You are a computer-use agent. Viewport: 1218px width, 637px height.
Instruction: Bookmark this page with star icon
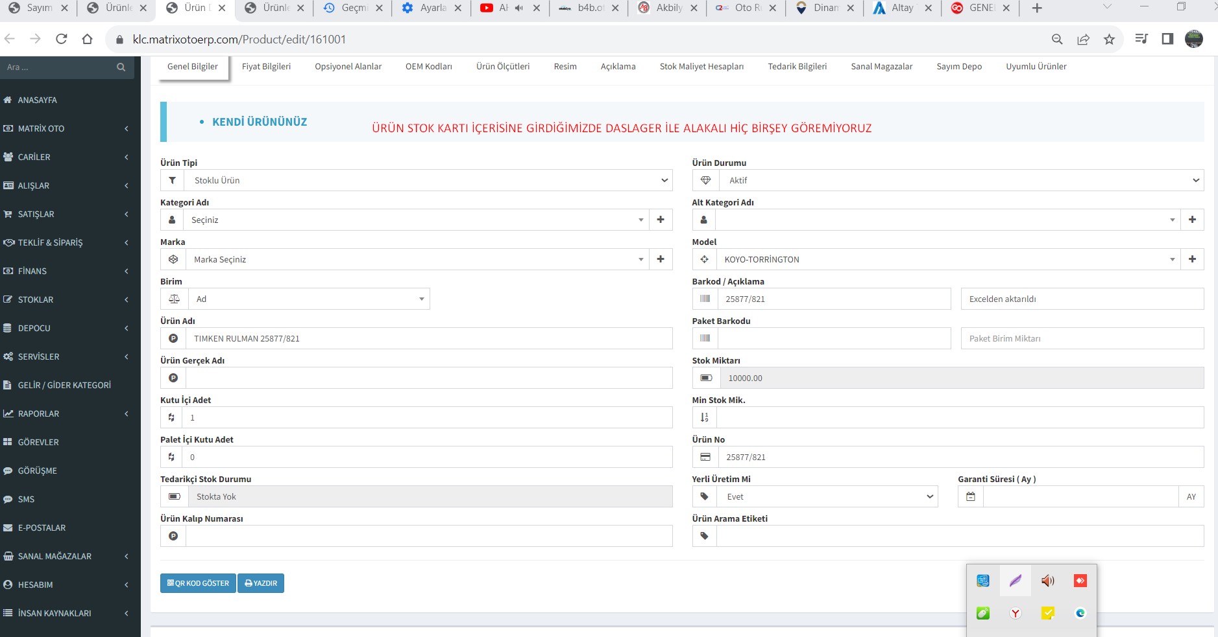1109,40
